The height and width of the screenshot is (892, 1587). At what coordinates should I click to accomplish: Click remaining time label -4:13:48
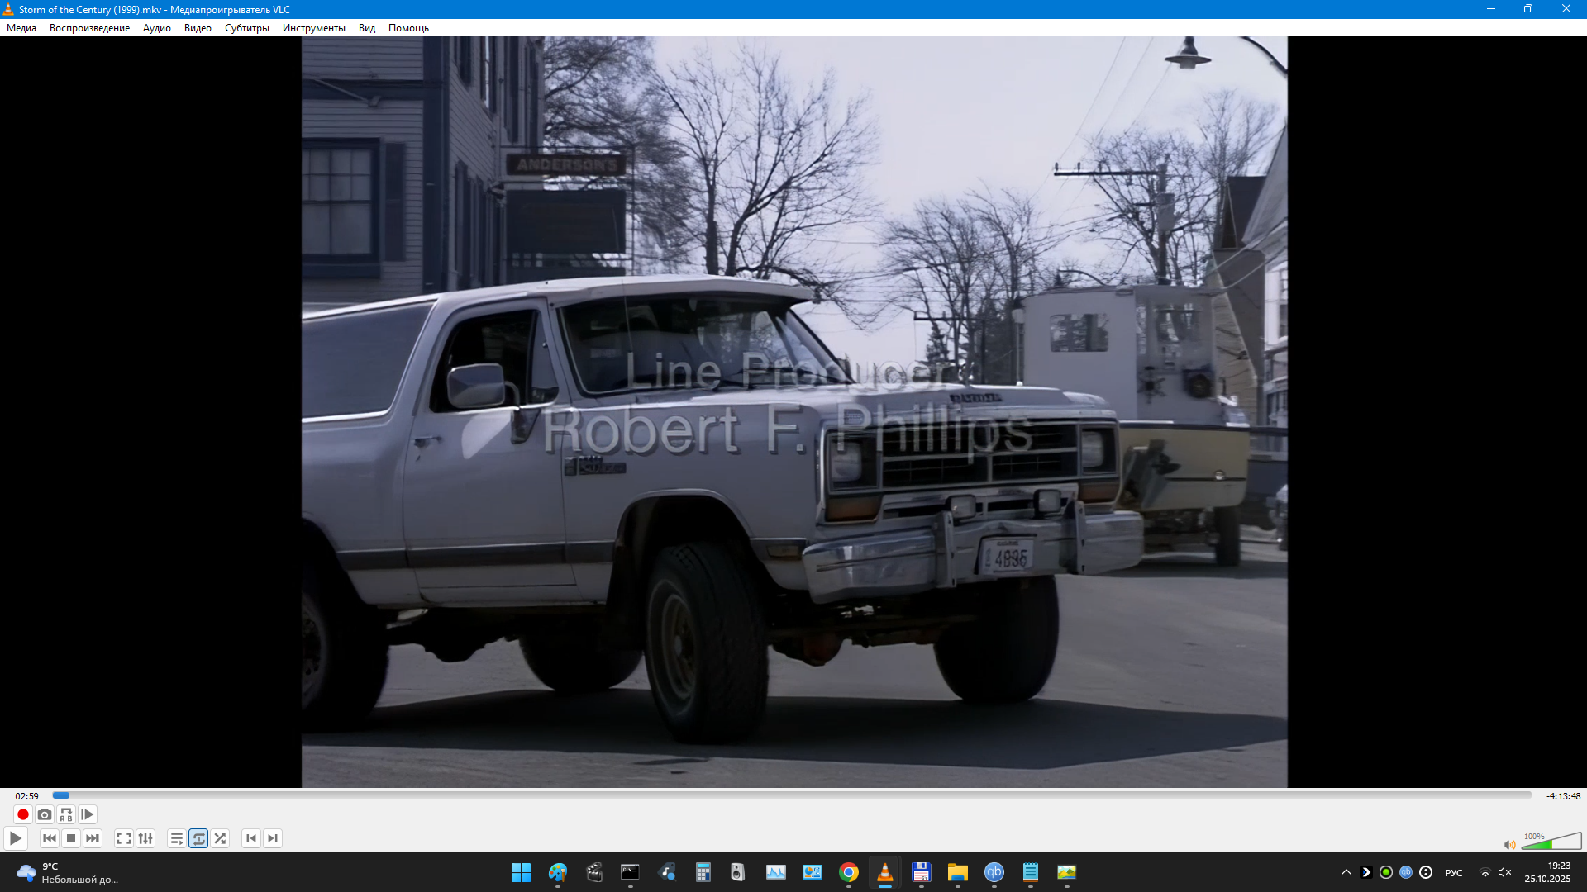click(1563, 796)
